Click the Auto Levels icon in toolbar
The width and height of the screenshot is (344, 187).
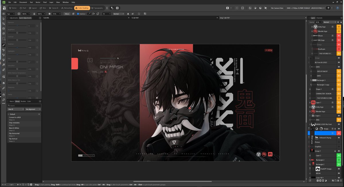pyautogui.click(x=250, y=8)
